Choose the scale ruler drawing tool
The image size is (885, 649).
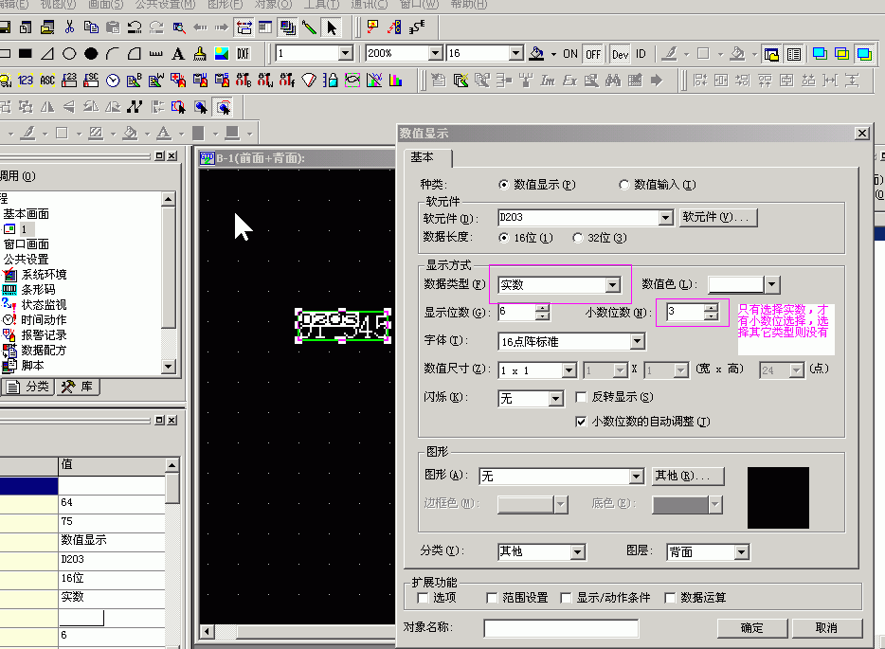[156, 54]
